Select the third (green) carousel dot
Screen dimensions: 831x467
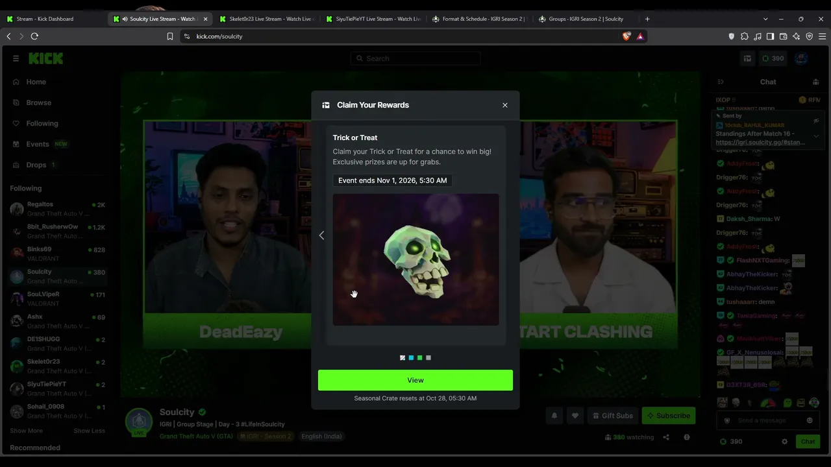click(x=419, y=357)
